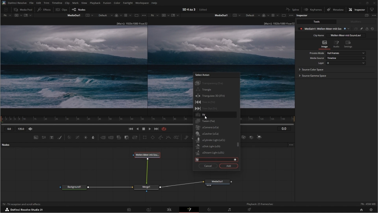Toggle the Effects library panel

click(x=44, y=9)
